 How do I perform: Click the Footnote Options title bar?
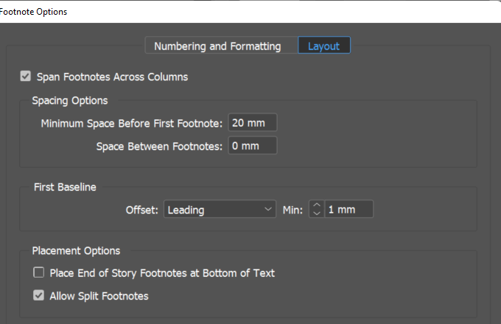(221, 11)
